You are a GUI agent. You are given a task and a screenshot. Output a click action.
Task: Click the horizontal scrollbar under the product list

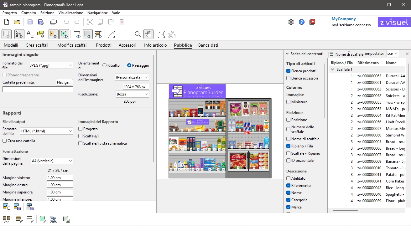coord(345,210)
